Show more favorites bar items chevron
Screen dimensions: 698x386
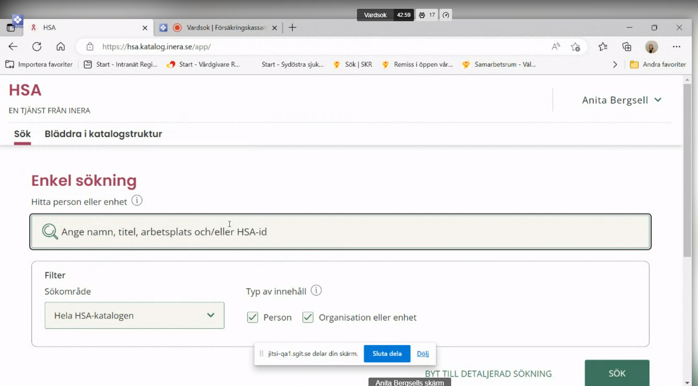click(x=615, y=64)
